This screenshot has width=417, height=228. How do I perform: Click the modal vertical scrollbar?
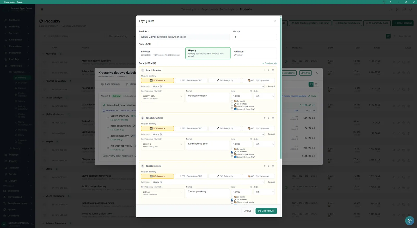click(x=281, y=89)
